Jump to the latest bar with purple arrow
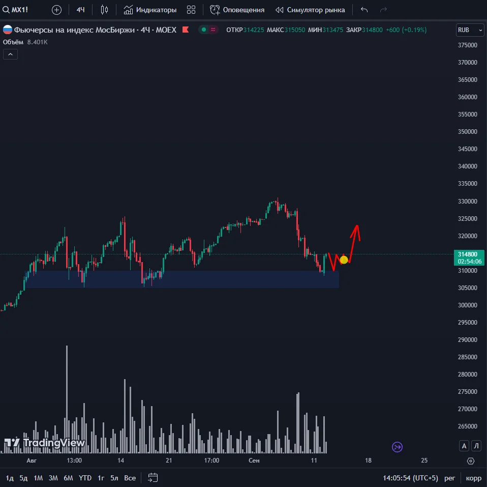Viewport: 487px width, 487px height. coord(397,447)
